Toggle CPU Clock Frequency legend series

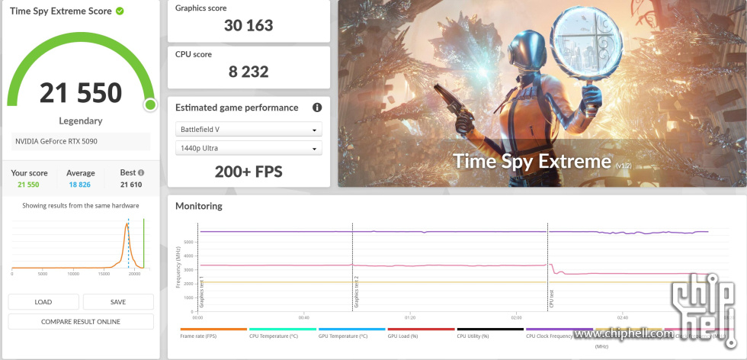pyautogui.click(x=559, y=335)
